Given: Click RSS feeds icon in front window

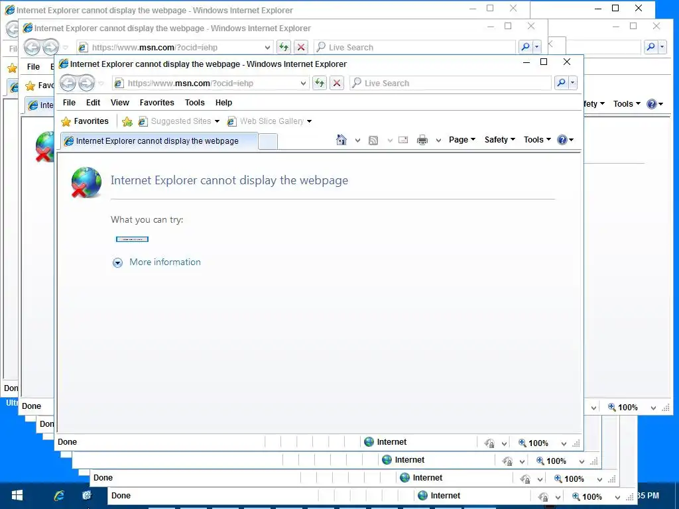Looking at the screenshot, I should click(373, 141).
